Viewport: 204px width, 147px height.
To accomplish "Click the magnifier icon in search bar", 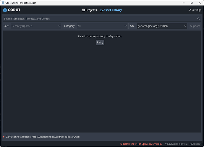I will point(198,19).
